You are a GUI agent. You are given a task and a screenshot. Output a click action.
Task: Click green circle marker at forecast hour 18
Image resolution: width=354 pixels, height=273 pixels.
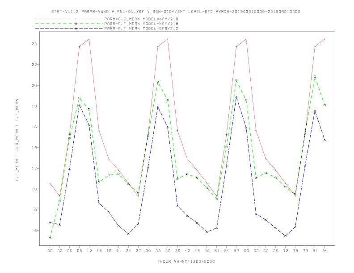[x=109, y=175]
